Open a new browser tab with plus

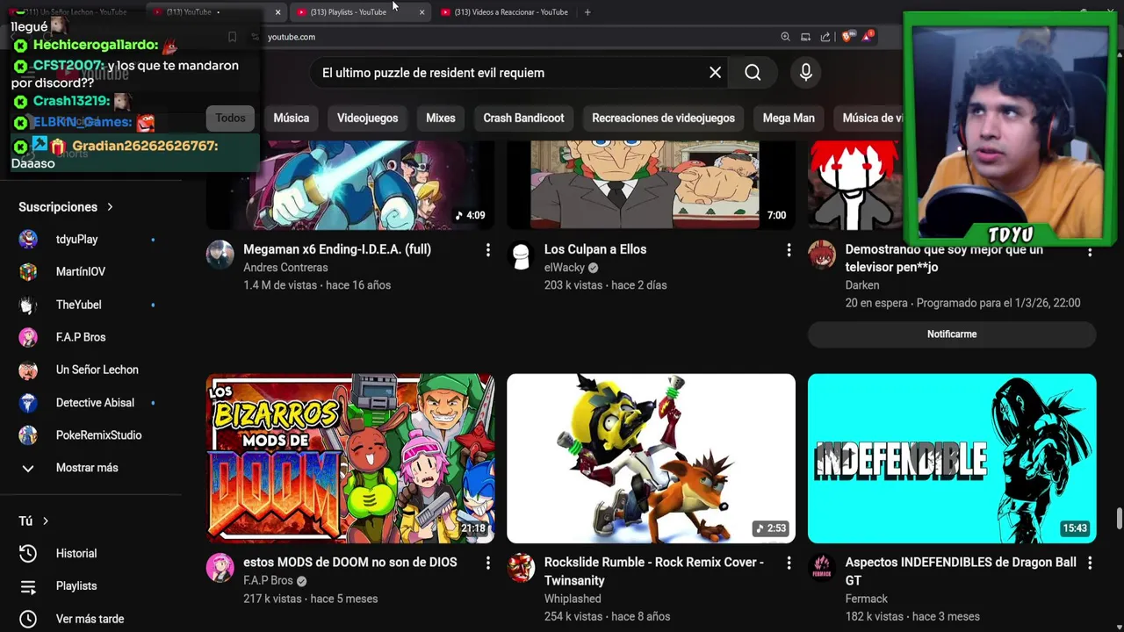click(587, 12)
